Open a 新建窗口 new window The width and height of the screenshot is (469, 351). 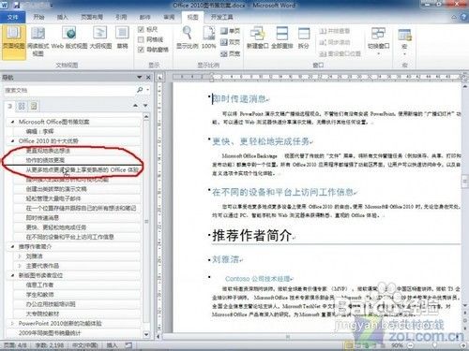pyautogui.click(x=257, y=38)
